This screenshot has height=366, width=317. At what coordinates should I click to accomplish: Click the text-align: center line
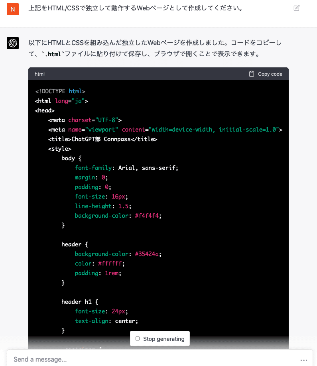[106, 321]
